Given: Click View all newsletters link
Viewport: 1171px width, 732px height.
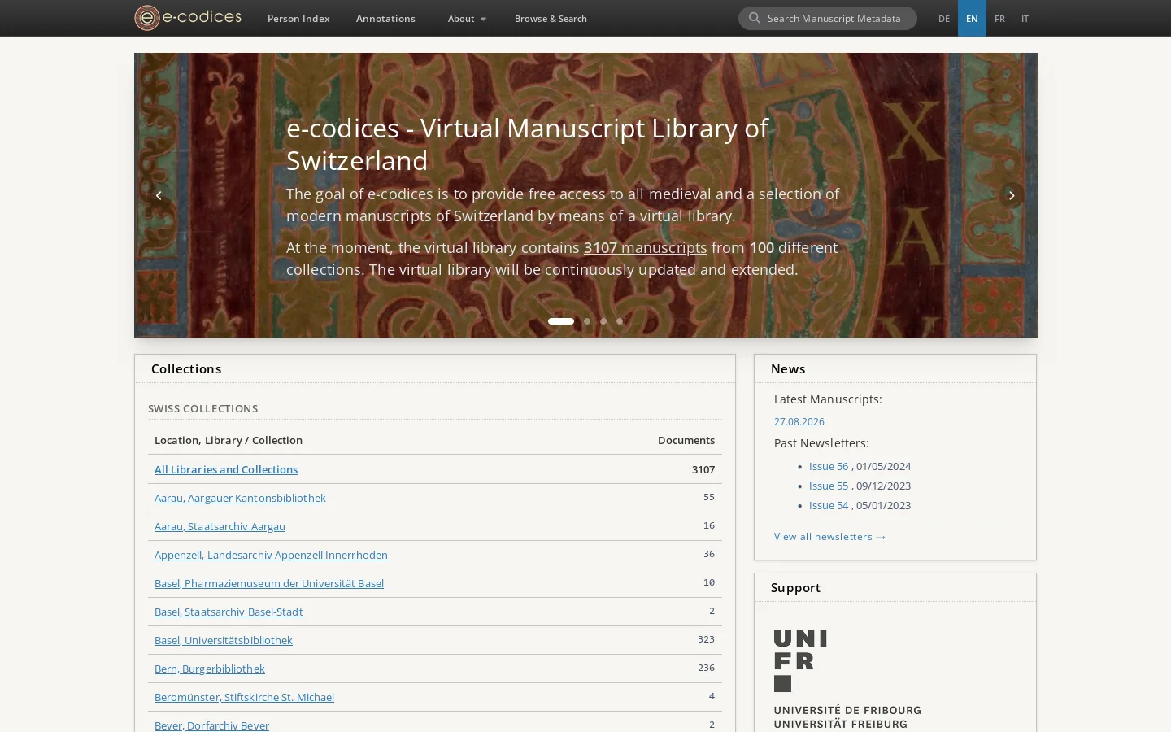Looking at the screenshot, I should (830, 536).
